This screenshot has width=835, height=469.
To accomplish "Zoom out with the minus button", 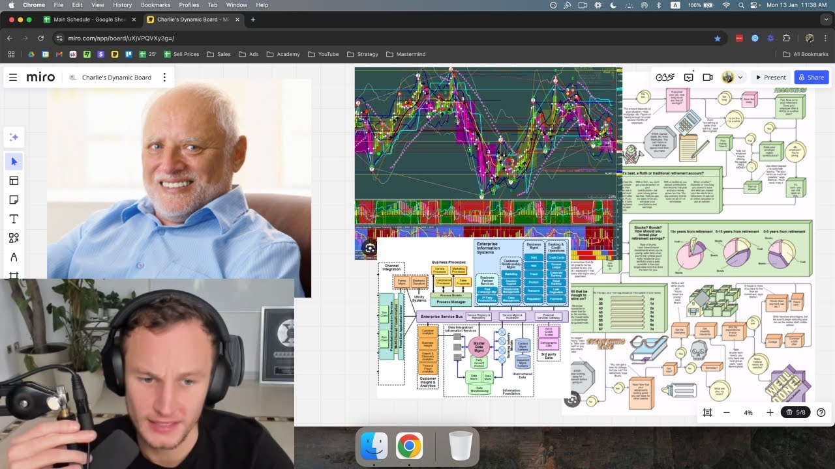I will [726, 412].
